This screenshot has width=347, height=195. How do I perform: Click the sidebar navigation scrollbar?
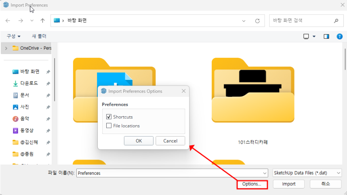coord(55,80)
